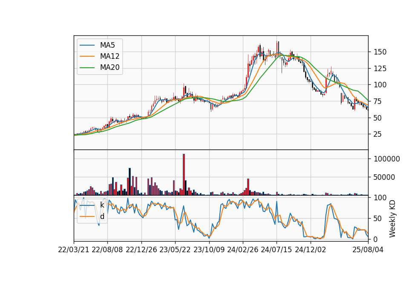This screenshot has width=409, height=294.
Task: Click the green MA20 legend line sample
Action: pyautogui.click(x=87, y=68)
